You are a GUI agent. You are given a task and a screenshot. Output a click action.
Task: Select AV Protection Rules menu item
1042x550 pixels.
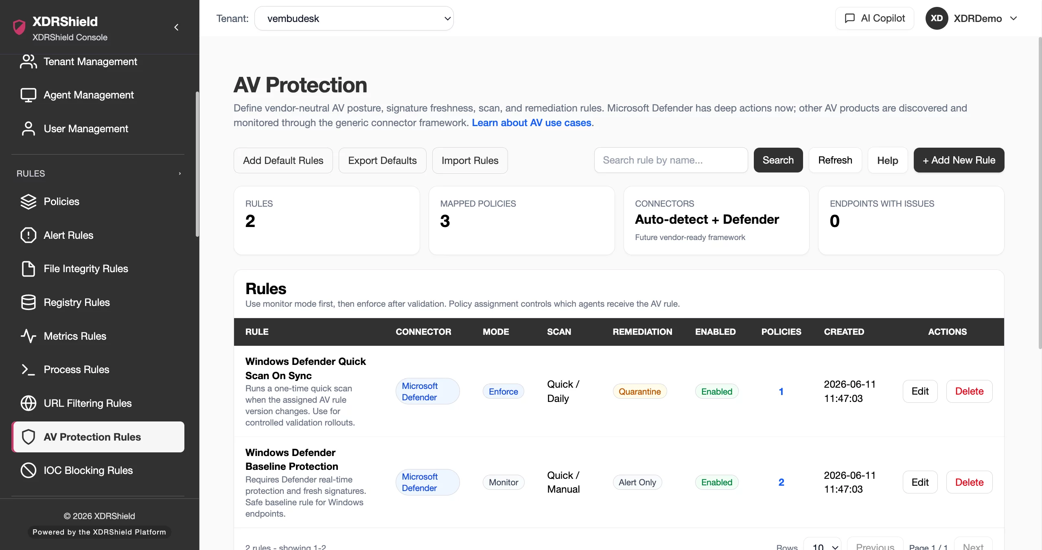click(98, 437)
